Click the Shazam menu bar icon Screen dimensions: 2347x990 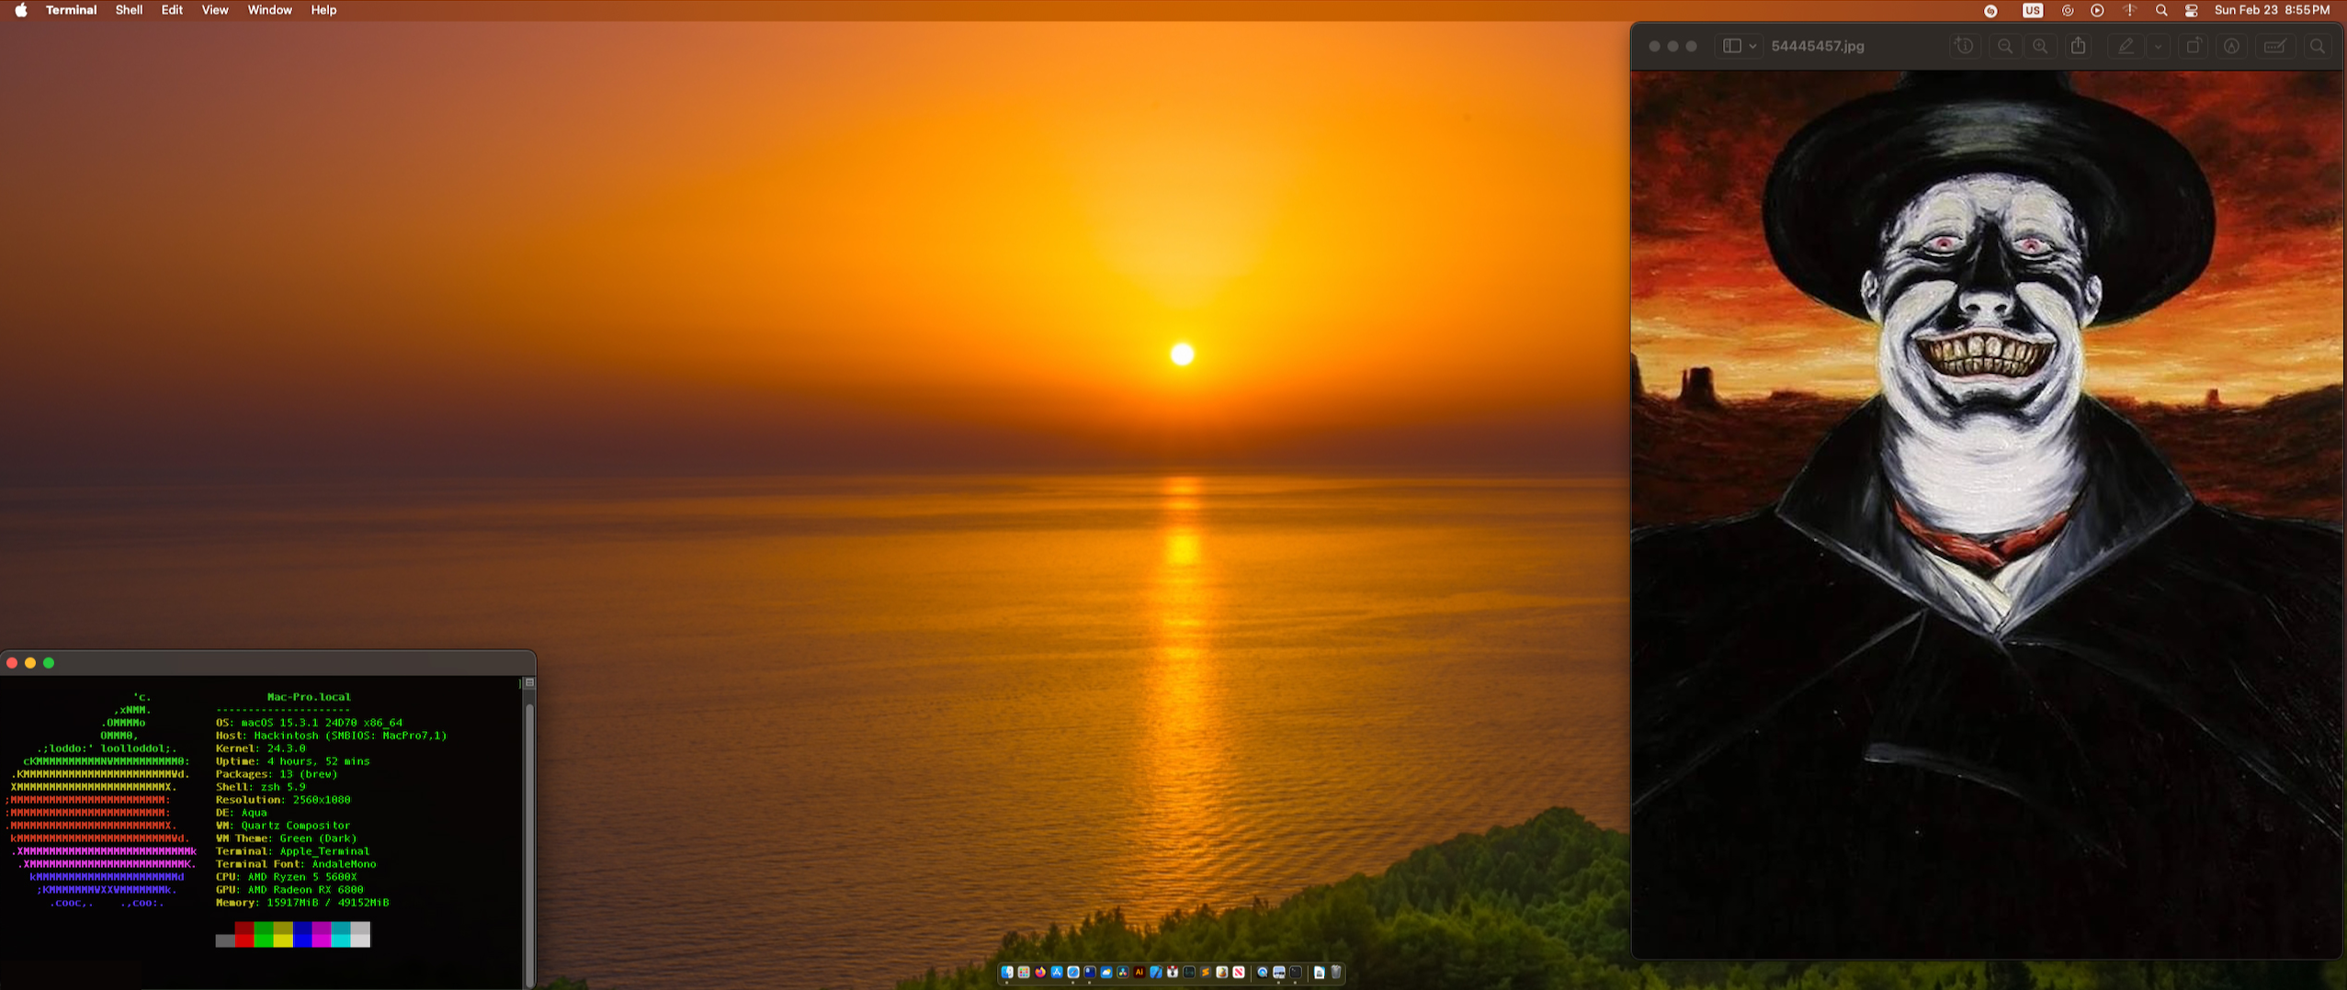click(1990, 10)
